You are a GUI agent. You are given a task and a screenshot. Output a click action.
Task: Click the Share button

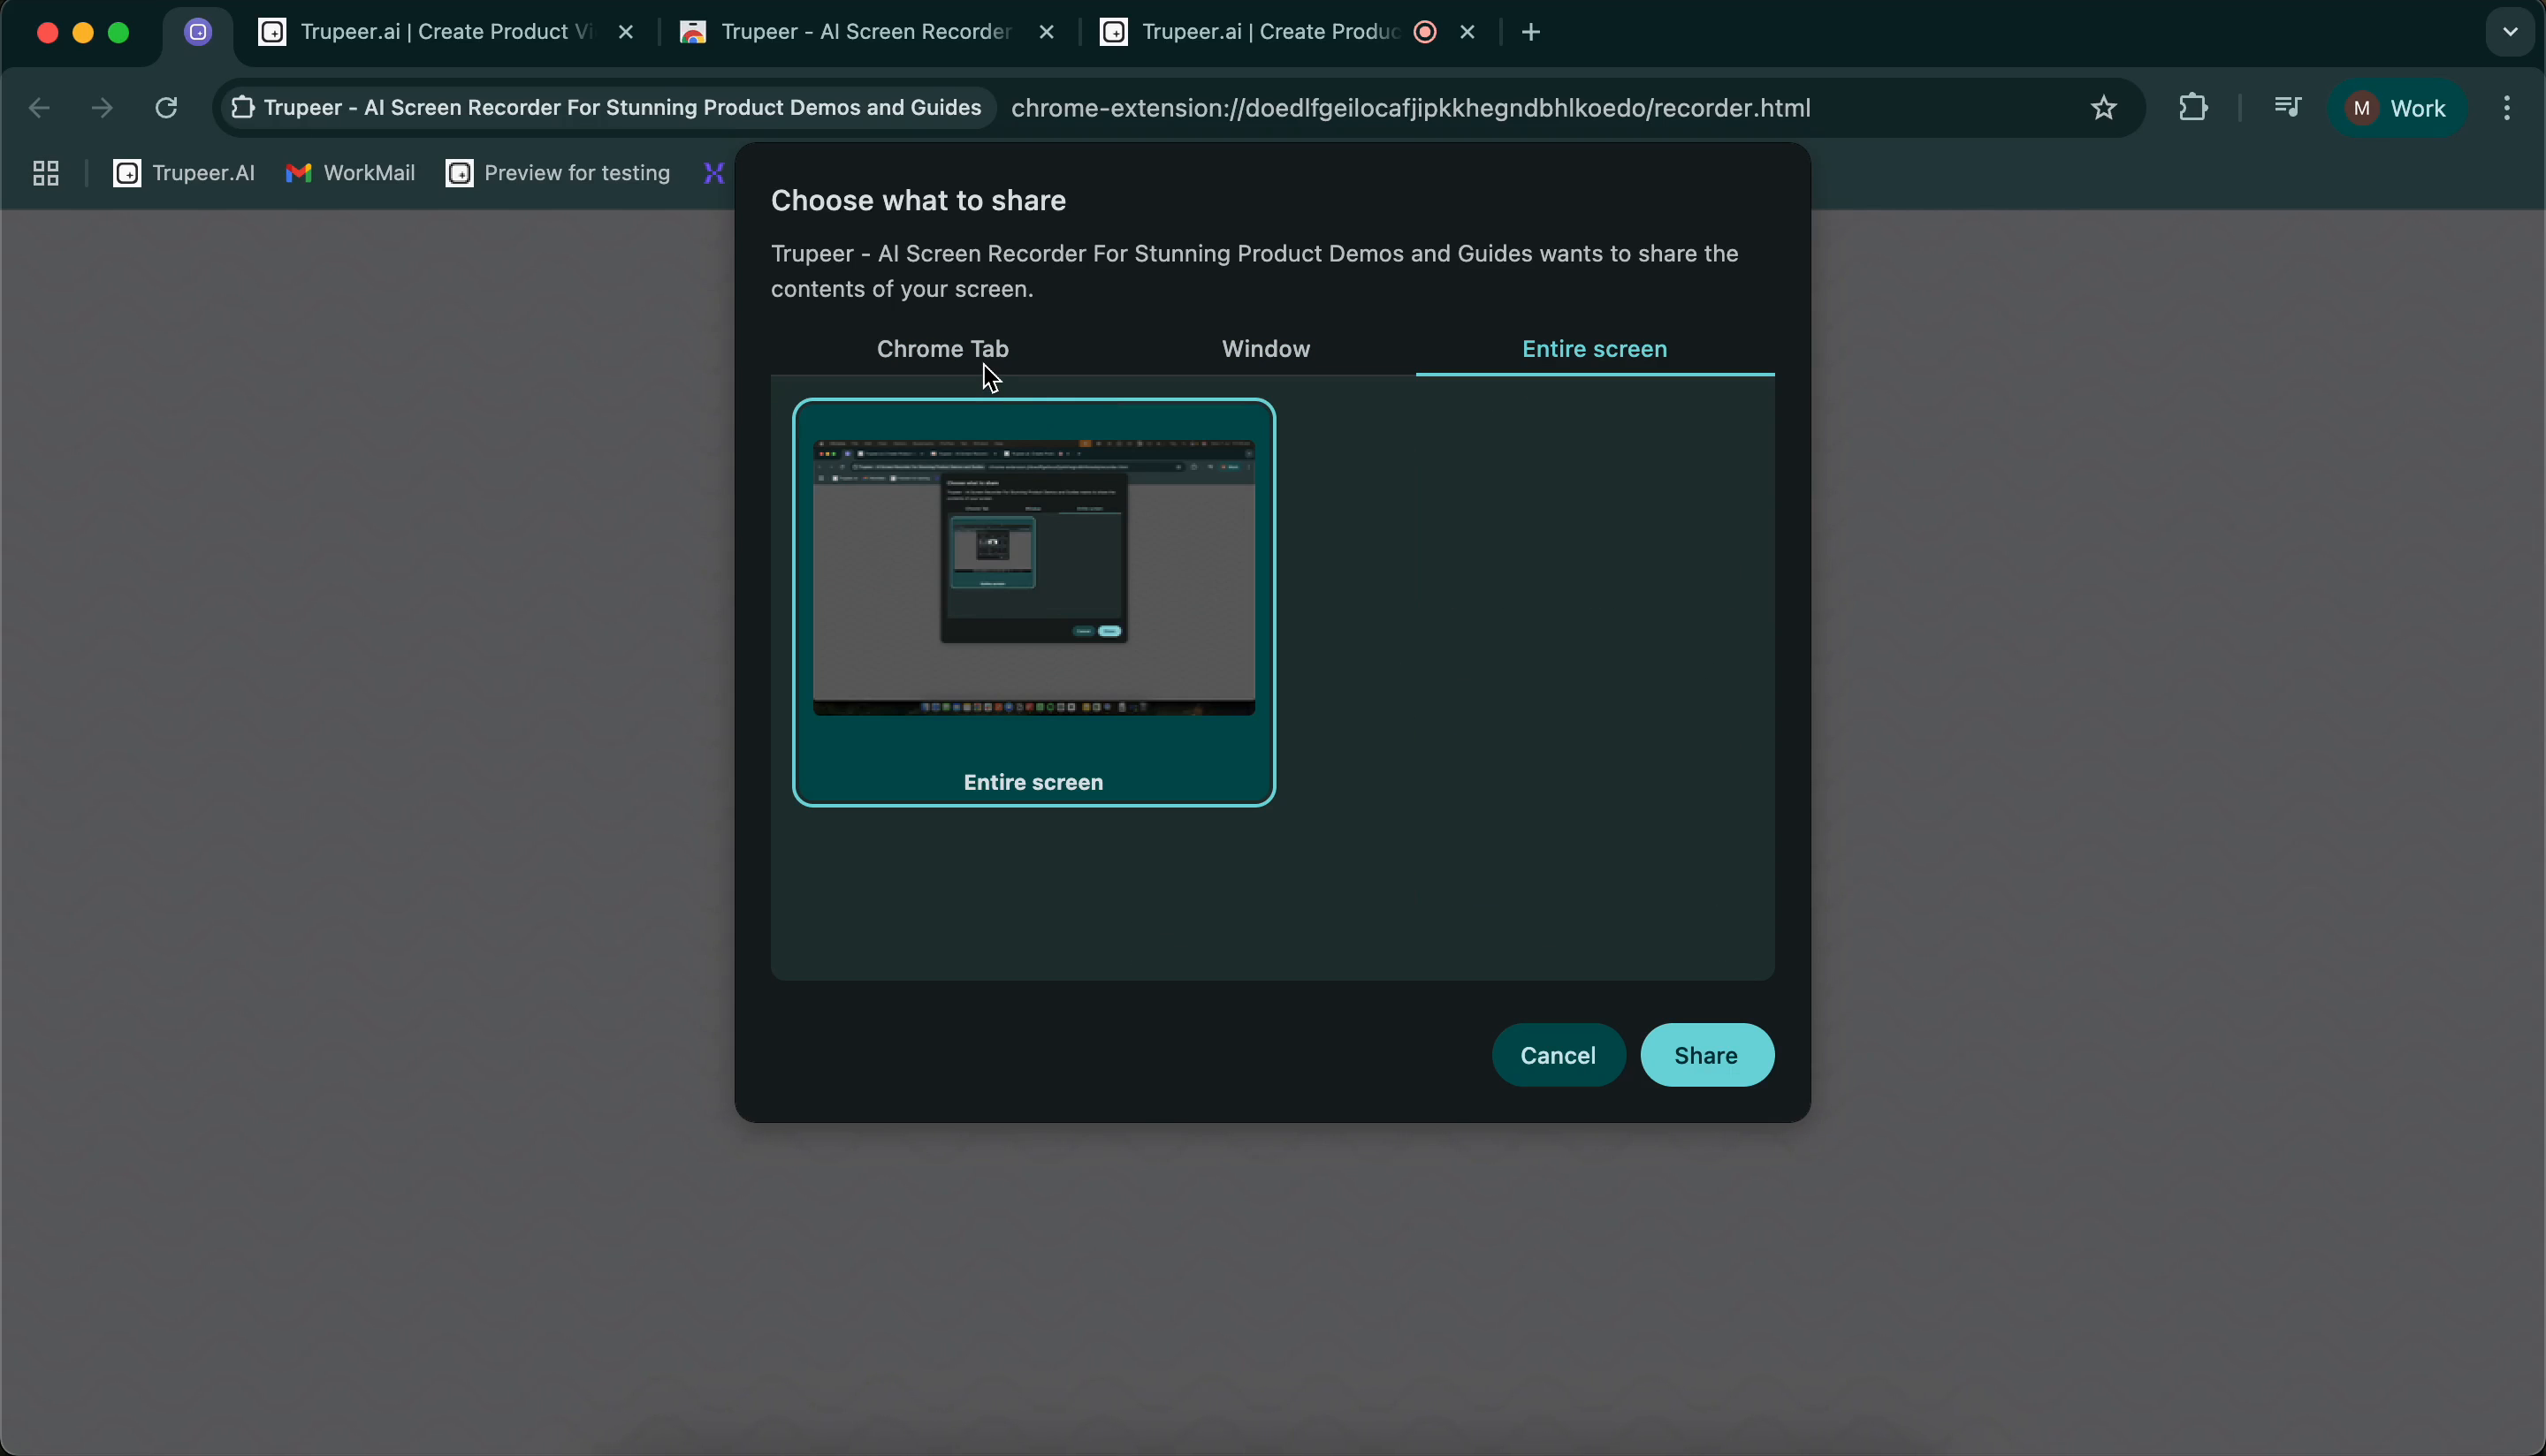(x=1705, y=1054)
